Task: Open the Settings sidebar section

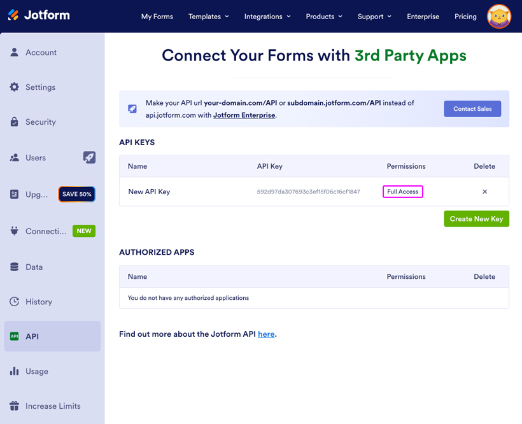Action: click(52, 87)
